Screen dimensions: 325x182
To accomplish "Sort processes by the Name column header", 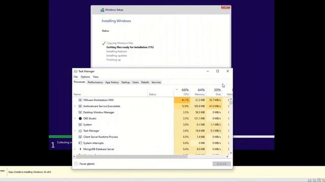I will click(110, 92).
